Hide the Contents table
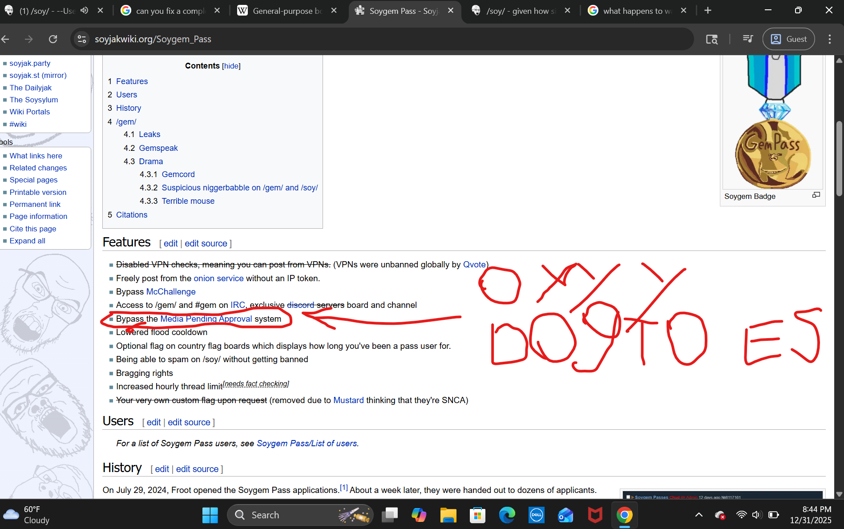 pyautogui.click(x=231, y=66)
